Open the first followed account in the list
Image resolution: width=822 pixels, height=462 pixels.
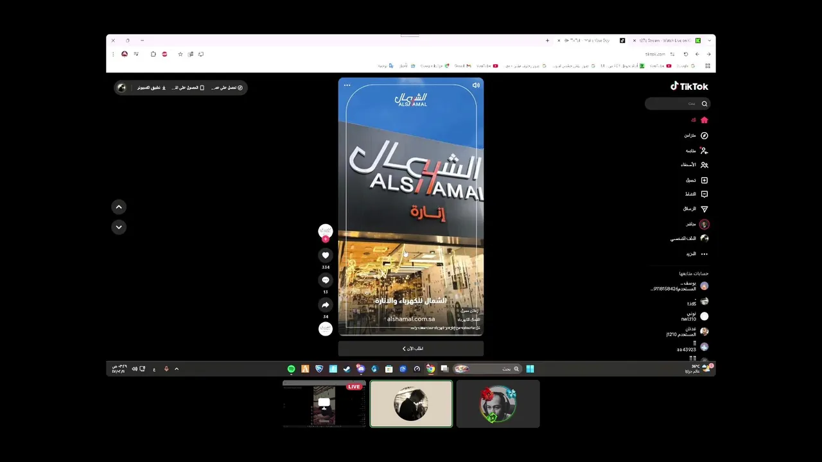click(680, 286)
